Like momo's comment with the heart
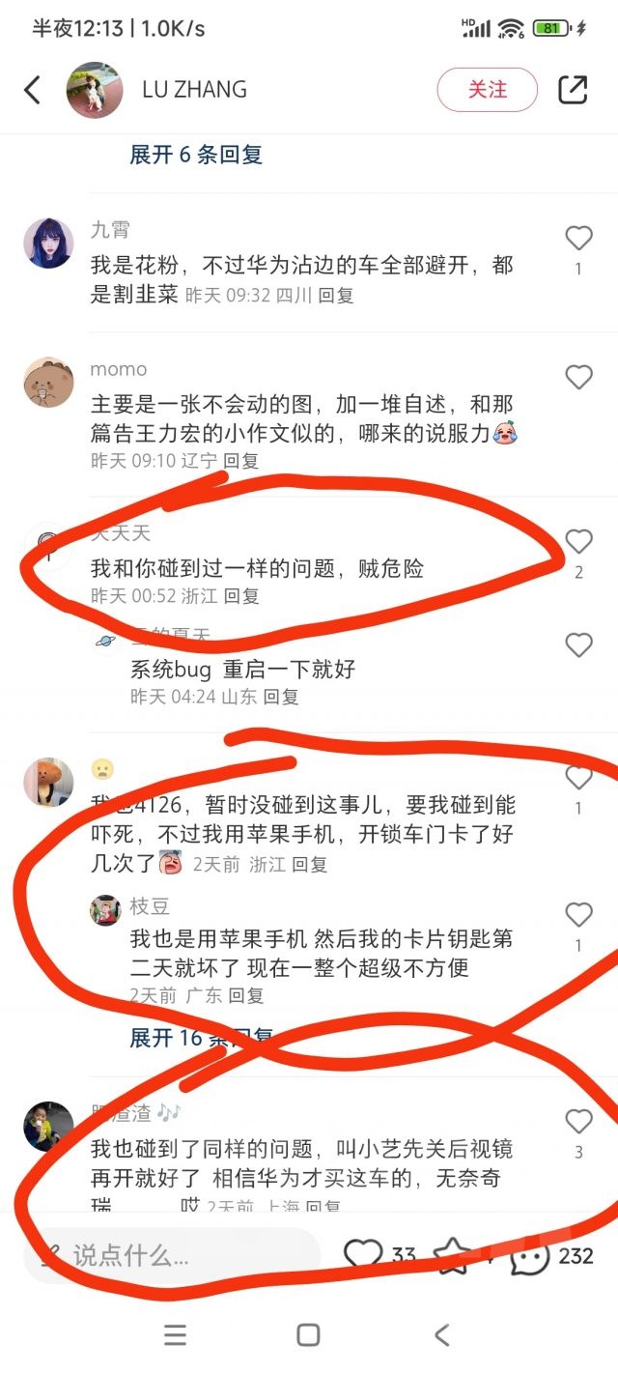This screenshot has width=618, height=1374. coord(578,377)
